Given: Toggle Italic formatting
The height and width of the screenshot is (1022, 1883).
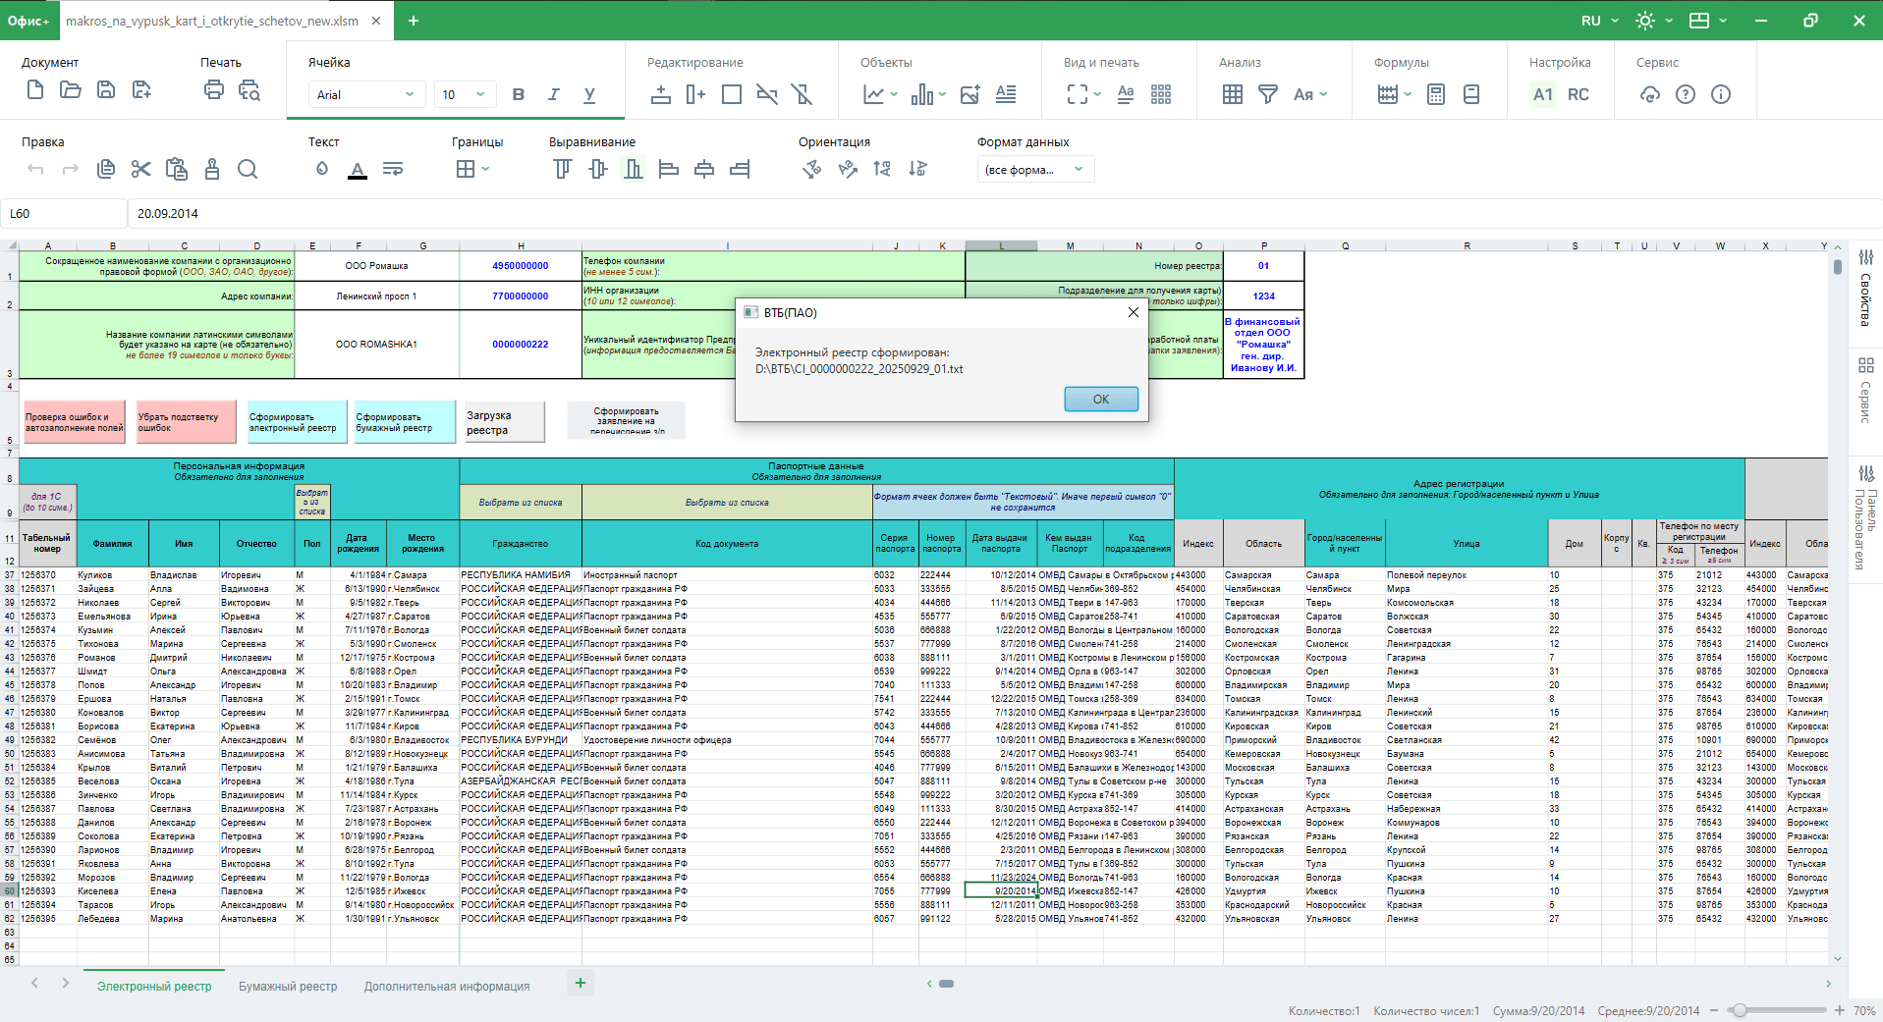Looking at the screenshot, I should click(554, 94).
